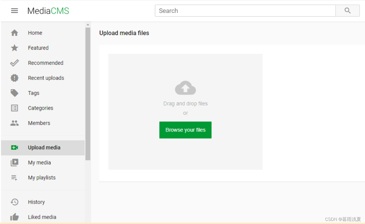Click the magnifying glass search button
This screenshot has height=224, width=365.
click(348, 11)
